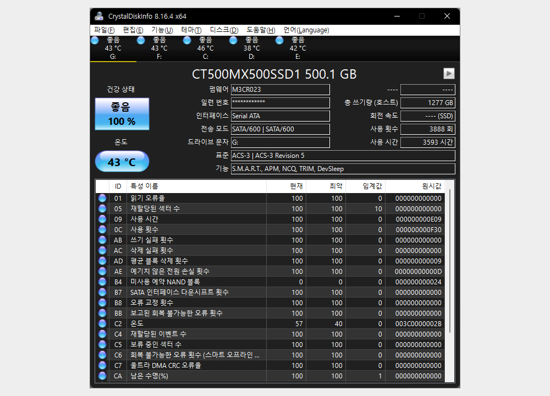Viewport: 550px width, 396px height.
Task: Open the 기능(U) menu
Action: click(162, 30)
